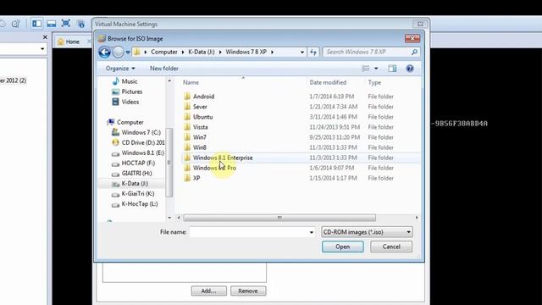Click the search magnifier icon
The image size is (542, 305).
[x=414, y=52]
